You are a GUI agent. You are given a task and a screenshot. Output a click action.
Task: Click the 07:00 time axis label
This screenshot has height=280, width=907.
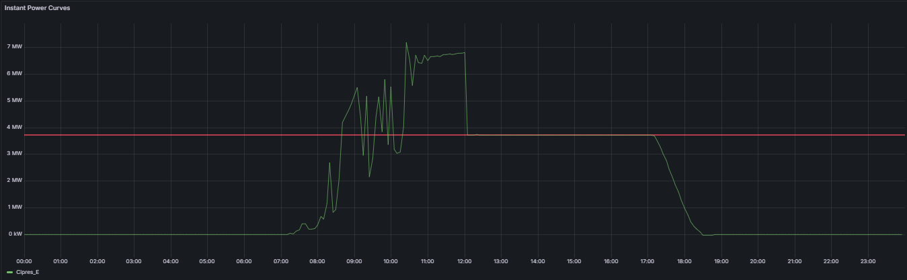[x=280, y=261]
